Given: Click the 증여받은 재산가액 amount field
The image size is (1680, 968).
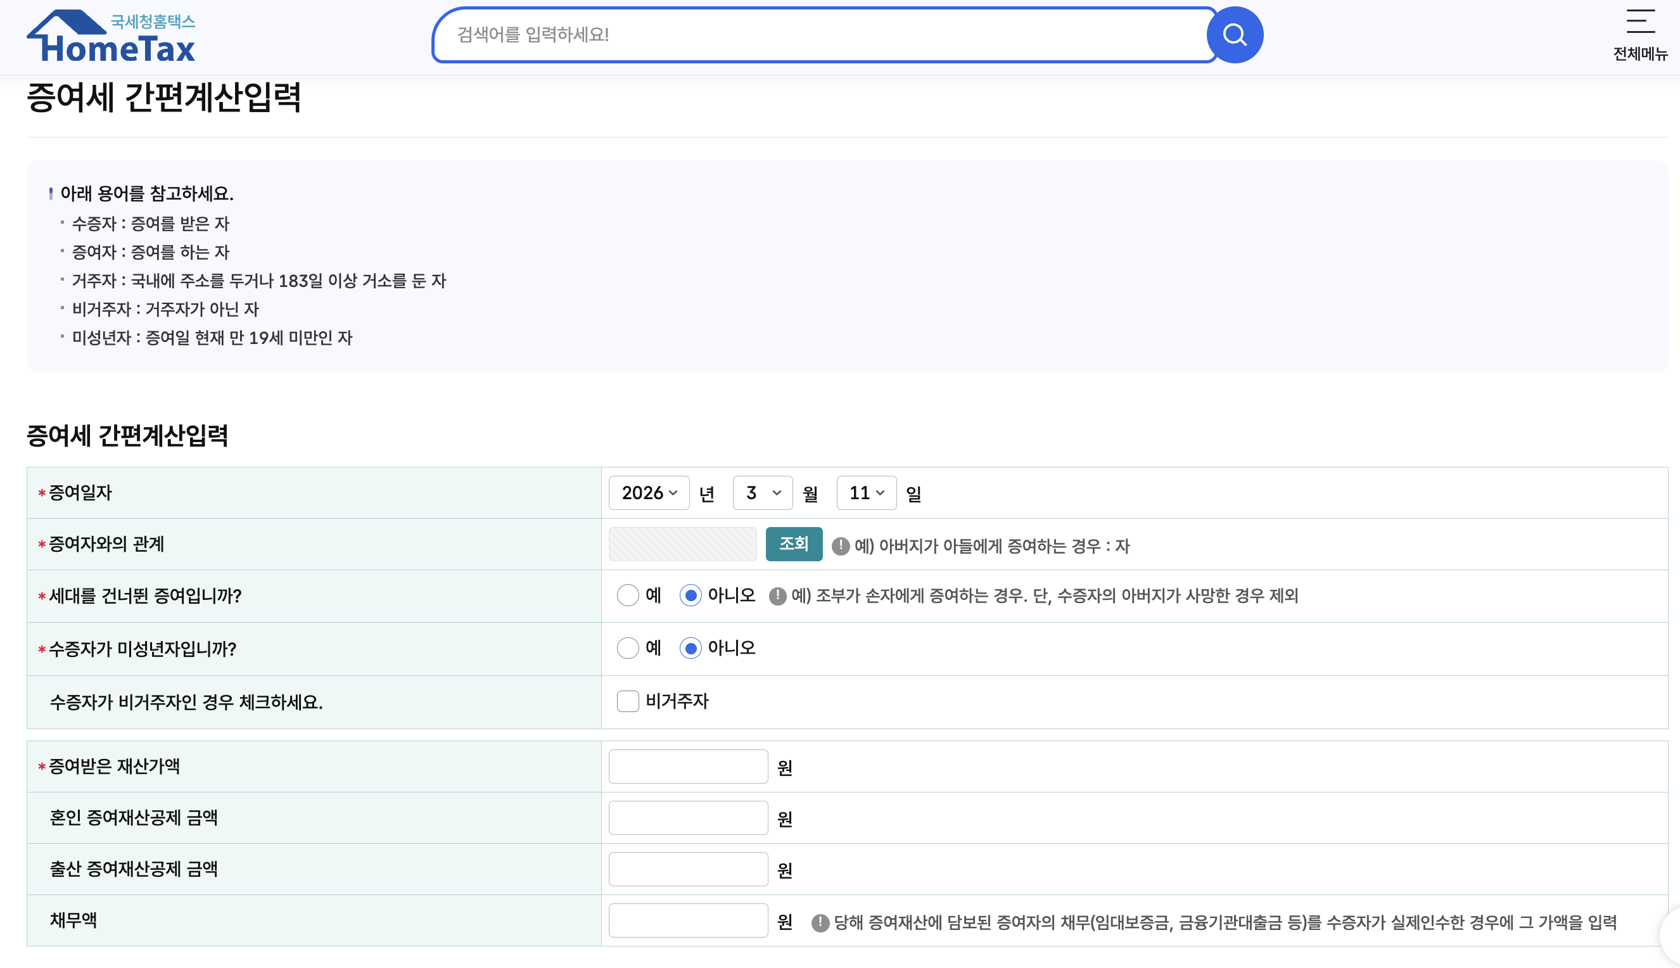Looking at the screenshot, I should pyautogui.click(x=687, y=766).
